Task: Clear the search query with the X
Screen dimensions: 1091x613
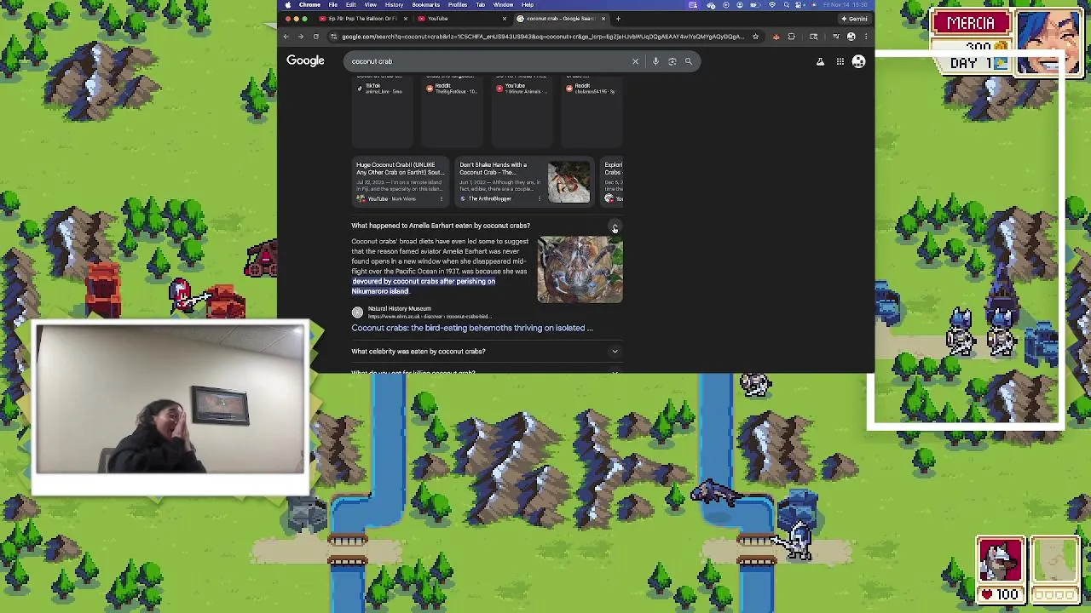Action: tap(635, 61)
